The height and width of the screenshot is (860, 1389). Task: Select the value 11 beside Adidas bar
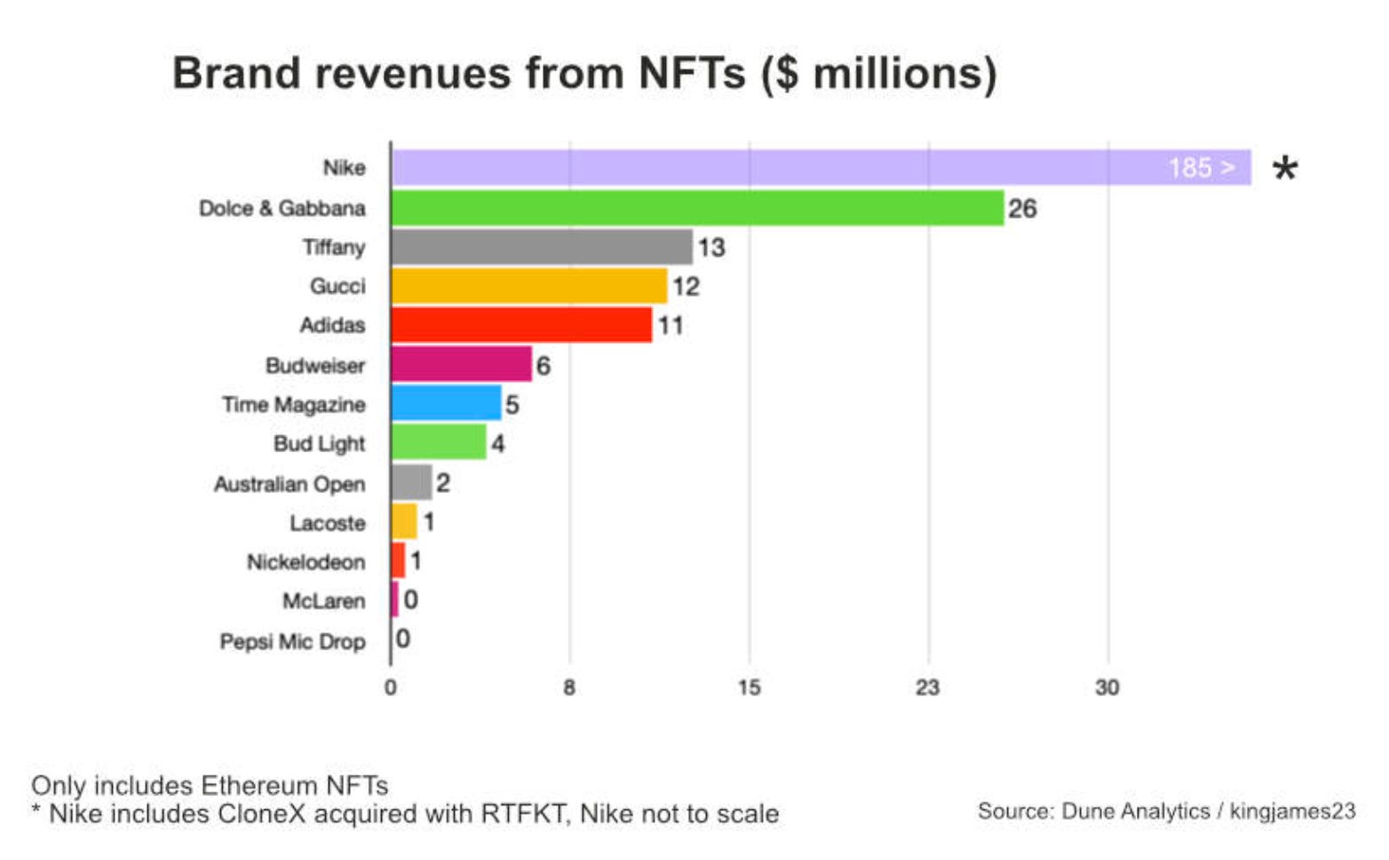pyautogui.click(x=671, y=326)
